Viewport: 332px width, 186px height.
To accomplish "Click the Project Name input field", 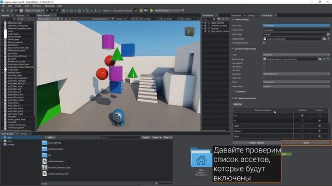I will (x=296, y=30).
